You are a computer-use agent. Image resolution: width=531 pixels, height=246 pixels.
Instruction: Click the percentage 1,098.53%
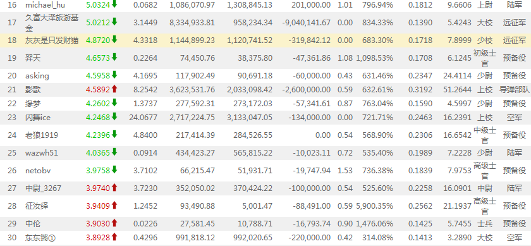374,58
